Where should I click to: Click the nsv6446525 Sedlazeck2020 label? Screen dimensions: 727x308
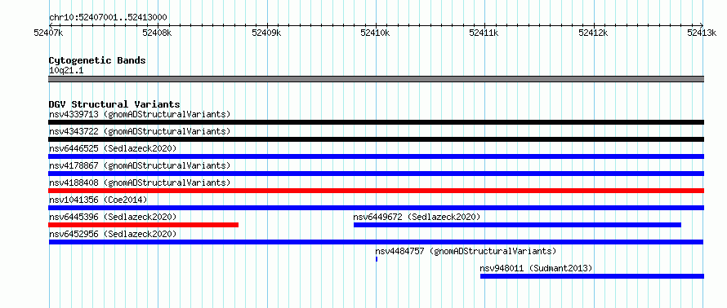[x=113, y=148]
